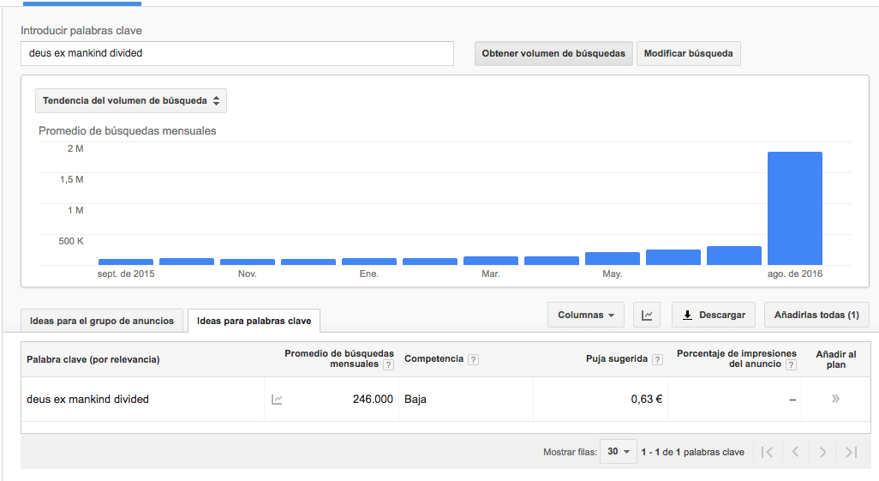879x481 pixels.
Task: Click the 246.000 monthly searches value
Action: [373, 400]
